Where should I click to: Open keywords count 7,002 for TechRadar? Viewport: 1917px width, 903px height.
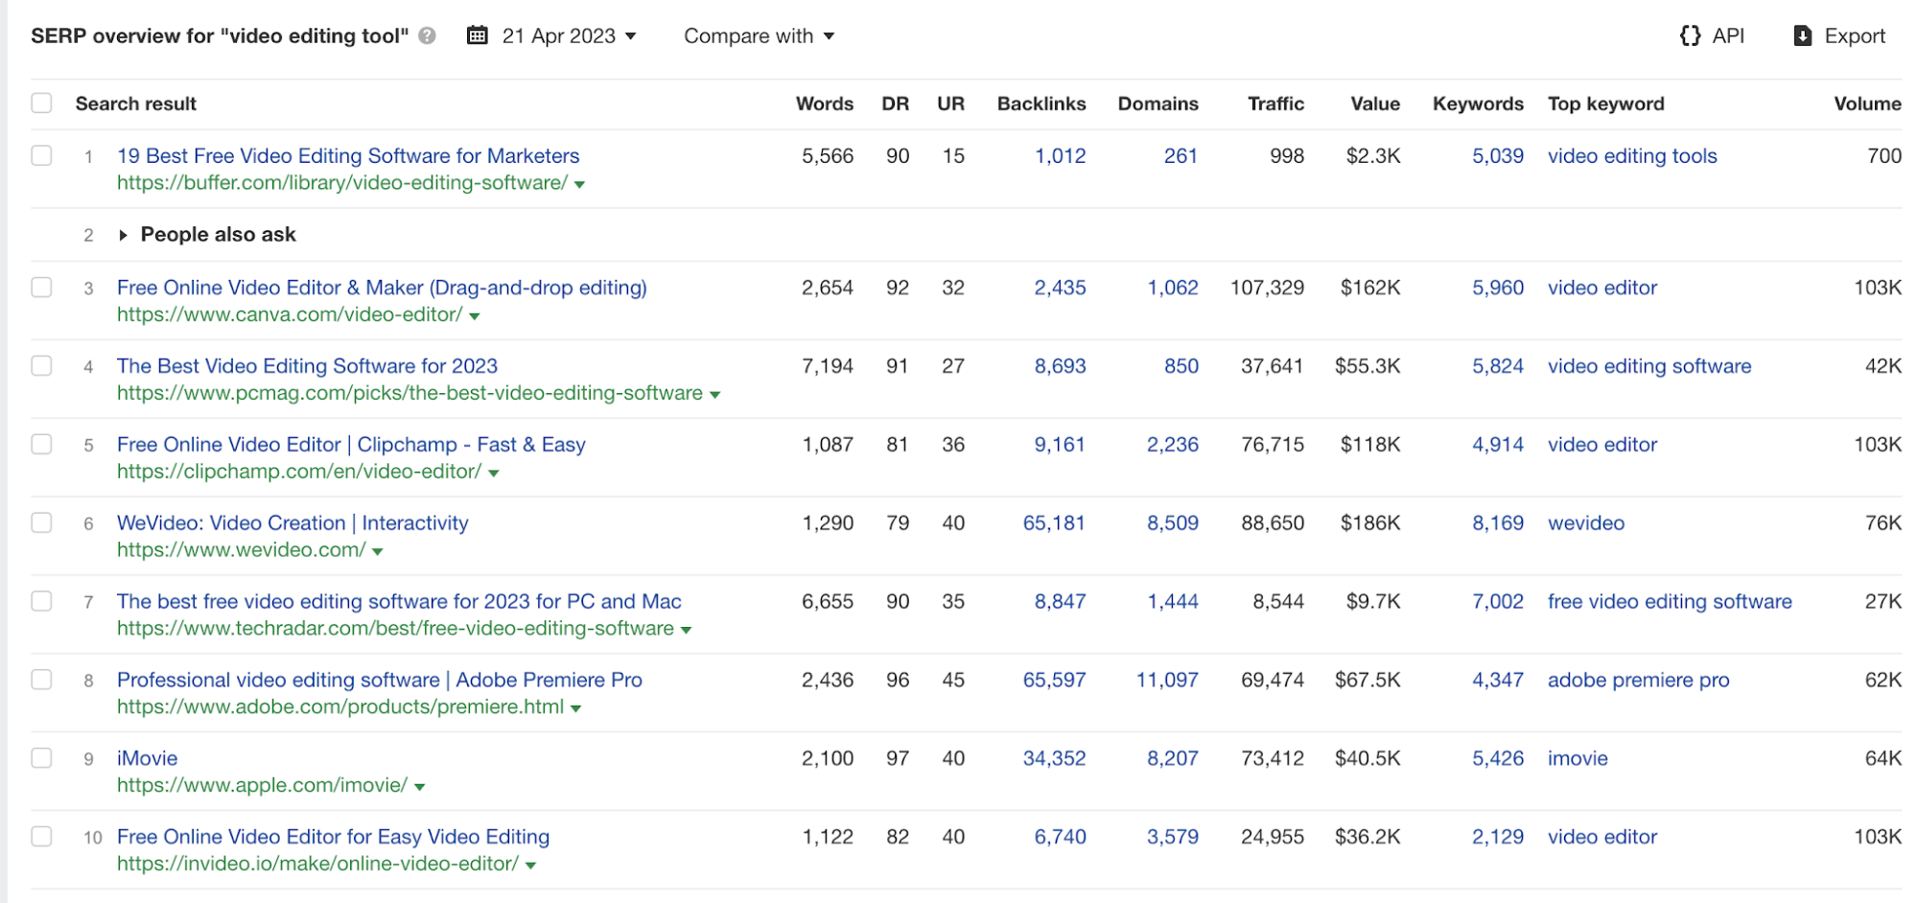click(x=1498, y=601)
